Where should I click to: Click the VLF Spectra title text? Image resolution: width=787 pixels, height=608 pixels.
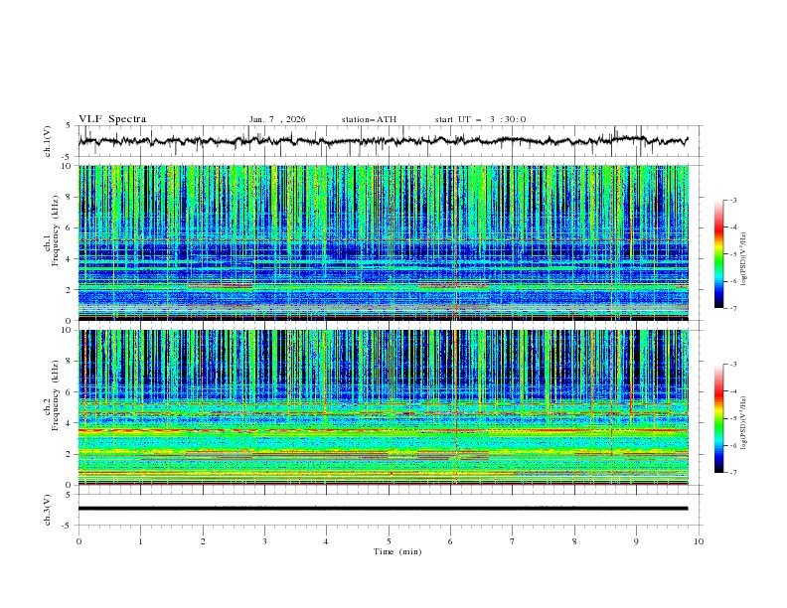pyautogui.click(x=112, y=119)
